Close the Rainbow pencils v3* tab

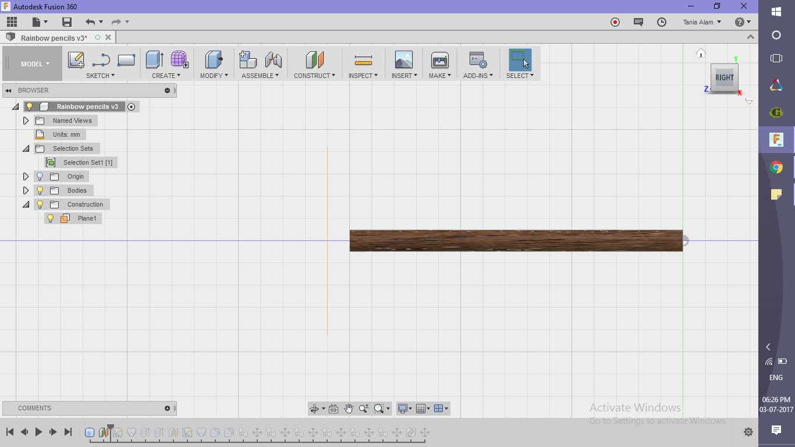(108, 37)
